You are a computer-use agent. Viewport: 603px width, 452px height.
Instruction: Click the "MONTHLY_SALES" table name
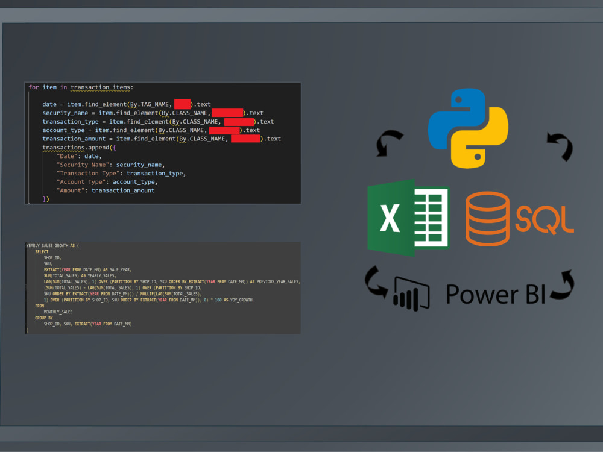(x=58, y=312)
